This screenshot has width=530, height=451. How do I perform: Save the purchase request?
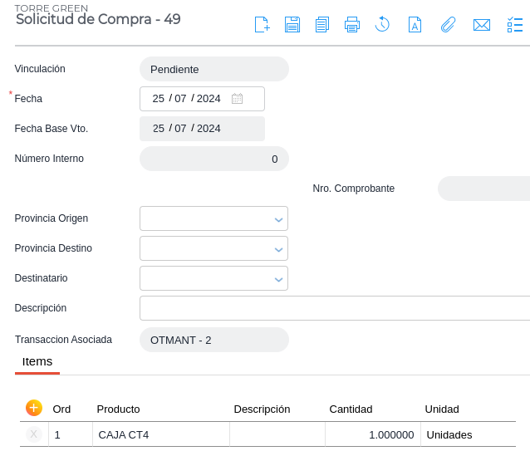tap(292, 24)
